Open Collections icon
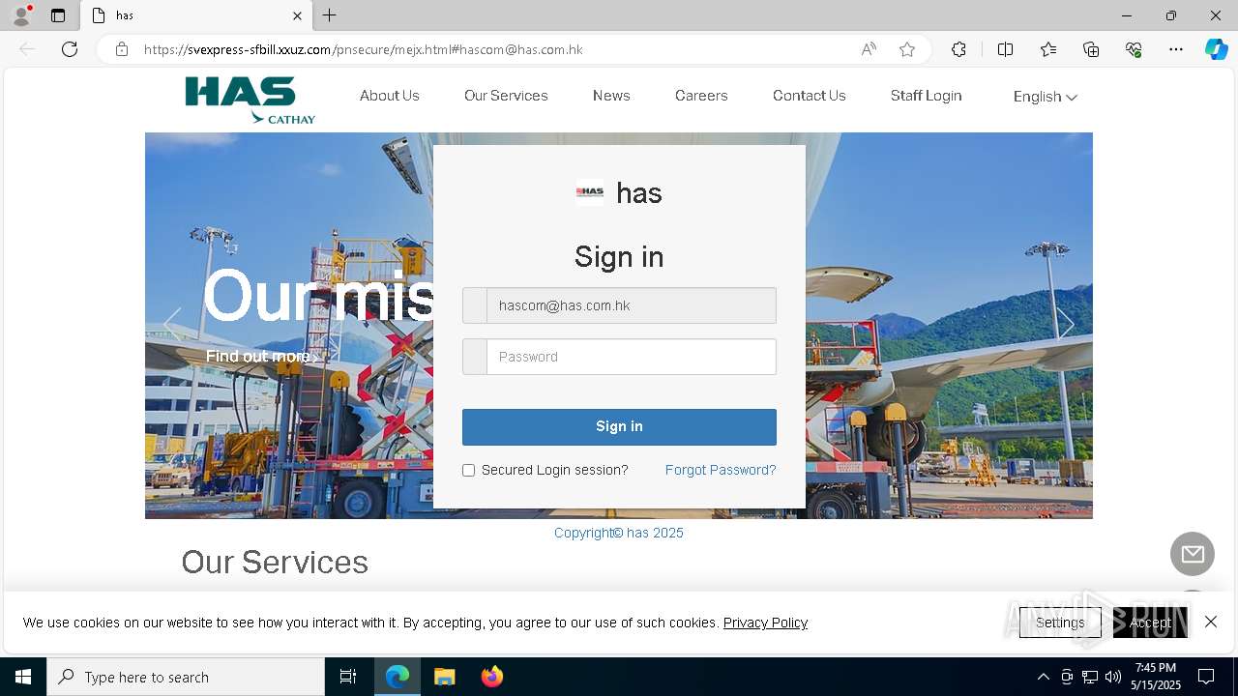 (x=1091, y=49)
